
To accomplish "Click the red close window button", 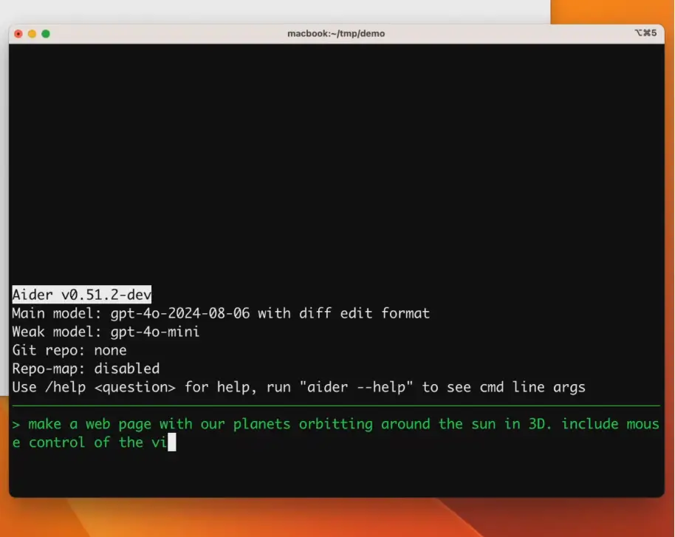I will (x=18, y=33).
